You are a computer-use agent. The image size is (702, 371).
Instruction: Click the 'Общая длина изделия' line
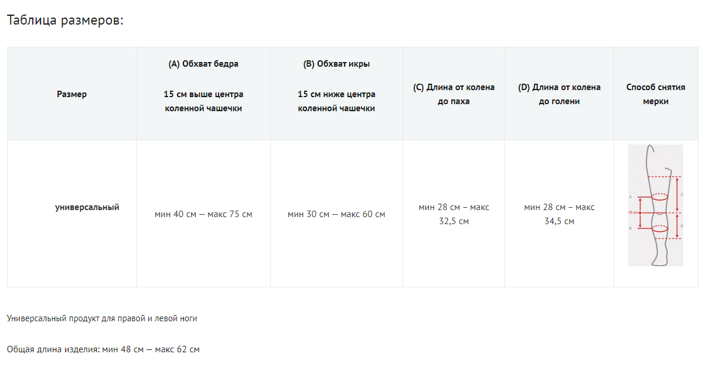tap(103, 349)
